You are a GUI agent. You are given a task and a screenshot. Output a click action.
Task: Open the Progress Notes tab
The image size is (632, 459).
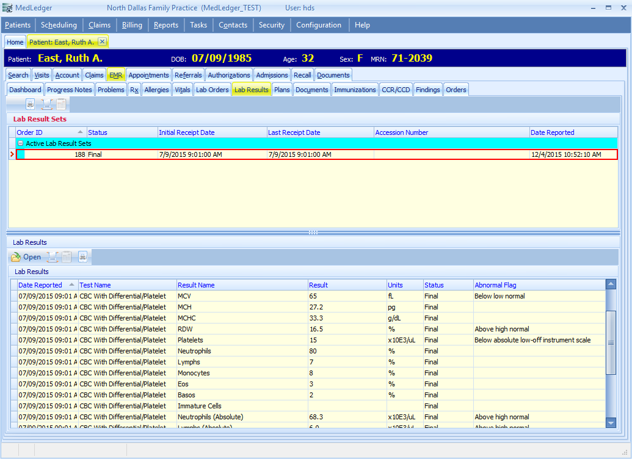70,90
